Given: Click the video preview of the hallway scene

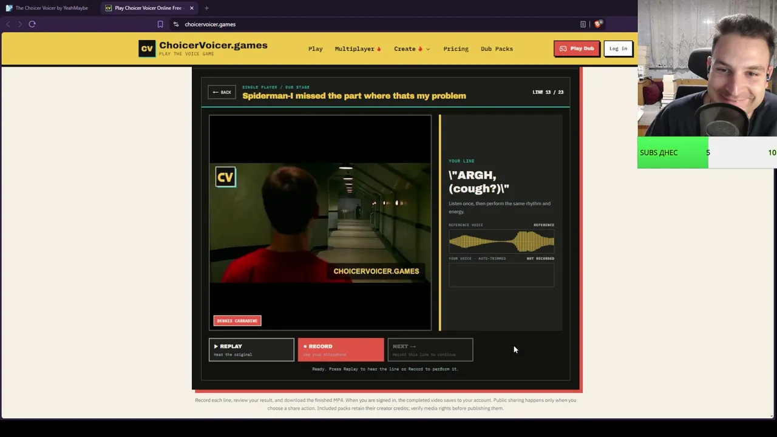Looking at the screenshot, I should coord(321,223).
